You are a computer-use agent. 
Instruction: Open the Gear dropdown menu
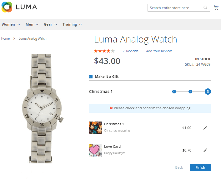pyautogui.click(x=50, y=24)
